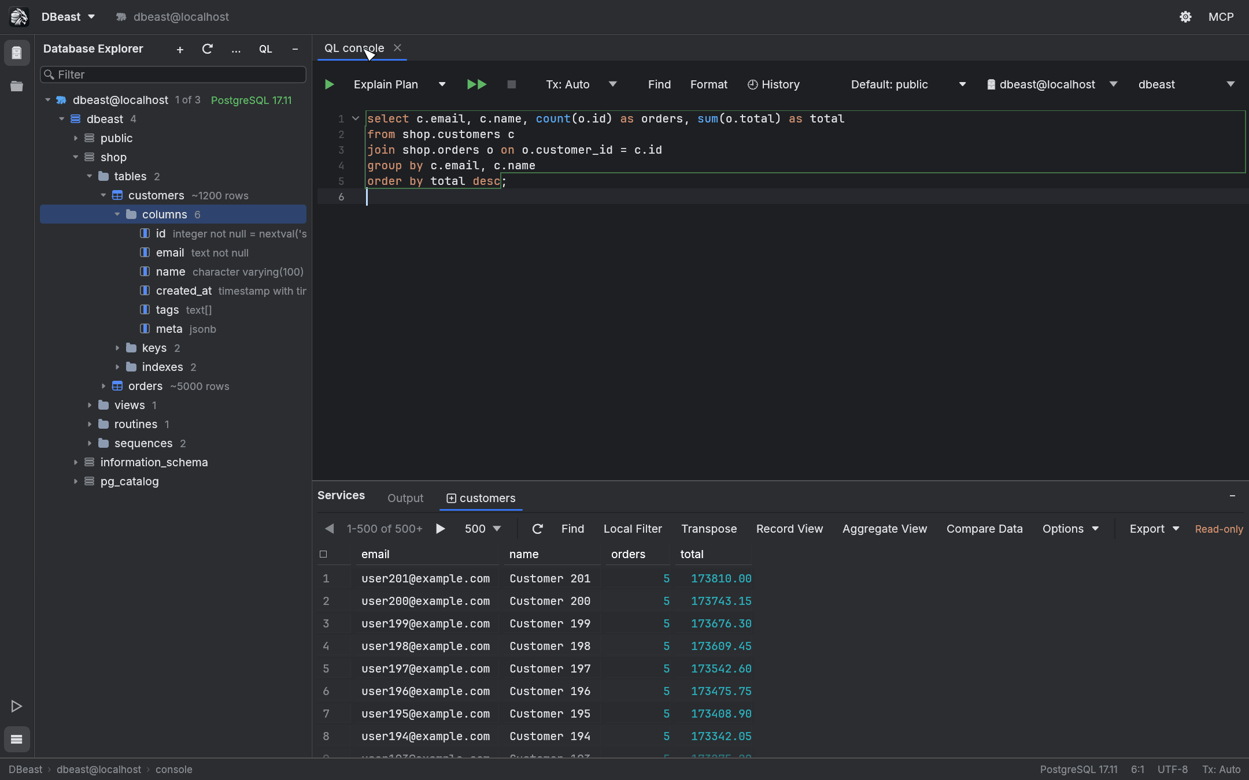Click the run services icon in sidebar
The width and height of the screenshot is (1249, 780).
(x=17, y=706)
